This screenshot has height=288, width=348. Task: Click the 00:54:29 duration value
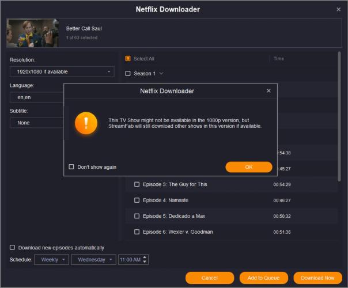282,184
